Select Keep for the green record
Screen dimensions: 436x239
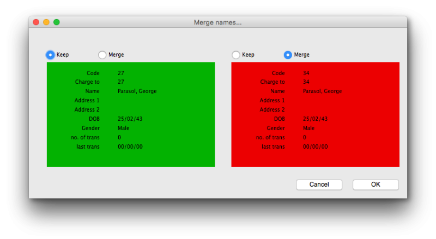tap(51, 54)
